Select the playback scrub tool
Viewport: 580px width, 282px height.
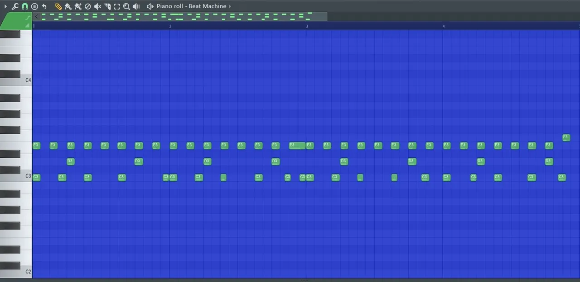pos(136,6)
